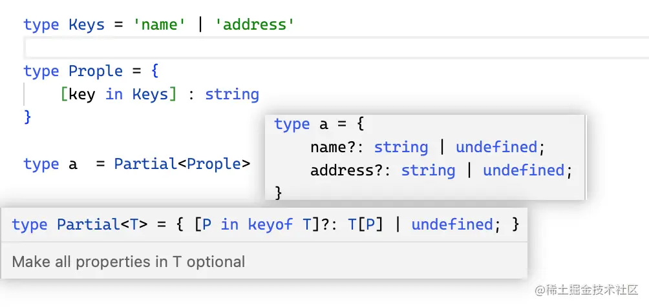649x307 pixels.
Task: Click the keyof keyword in Partial definition
Action: pyautogui.click(x=271, y=224)
